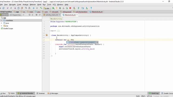The height and width of the screenshot is (97, 173).
Task: Click the app breadcrumb folder
Action: [16, 12]
